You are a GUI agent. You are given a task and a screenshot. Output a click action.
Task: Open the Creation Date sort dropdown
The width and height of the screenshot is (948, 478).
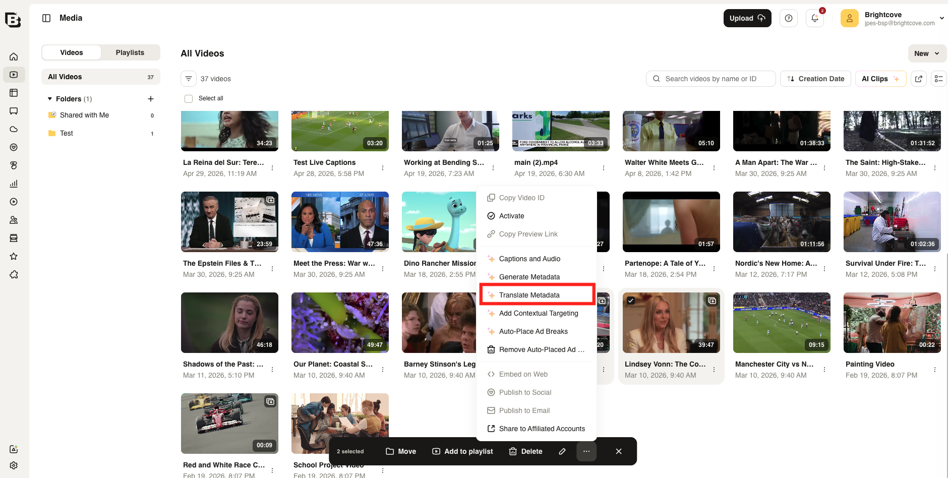816,79
